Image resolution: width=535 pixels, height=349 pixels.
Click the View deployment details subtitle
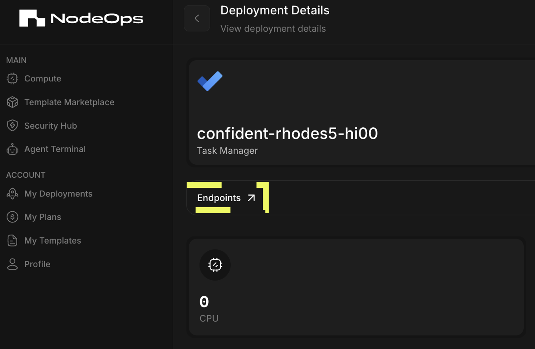point(273,29)
